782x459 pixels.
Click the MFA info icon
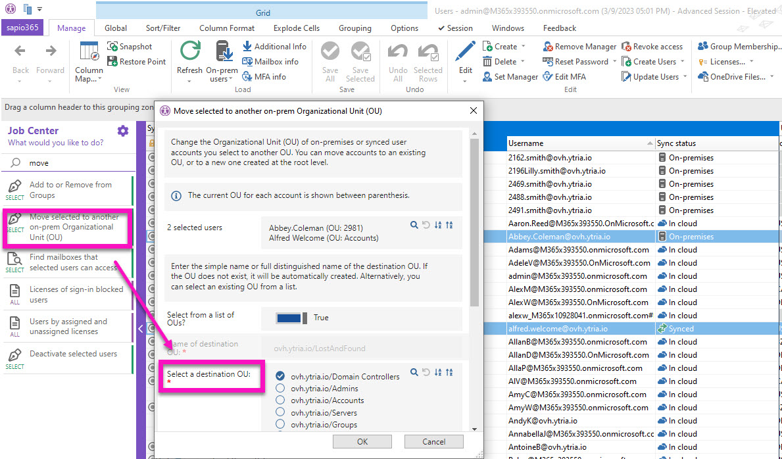click(247, 77)
